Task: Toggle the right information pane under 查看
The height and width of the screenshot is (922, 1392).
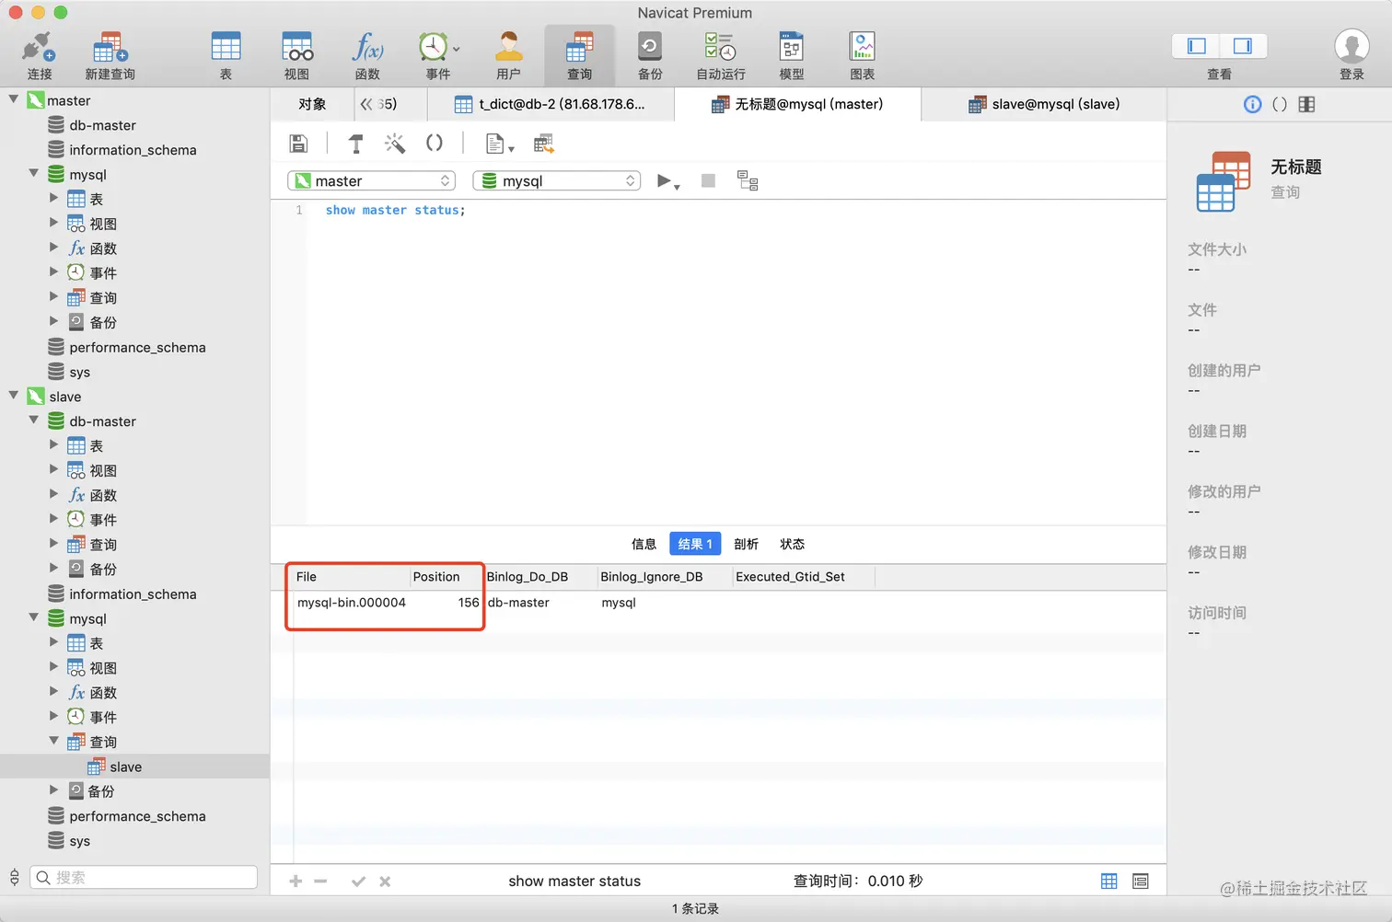Action: point(1243,46)
